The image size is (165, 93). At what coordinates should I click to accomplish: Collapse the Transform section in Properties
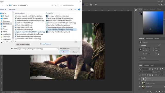tap(139, 45)
